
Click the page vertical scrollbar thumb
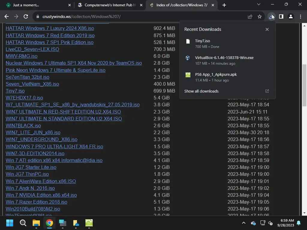[304, 85]
